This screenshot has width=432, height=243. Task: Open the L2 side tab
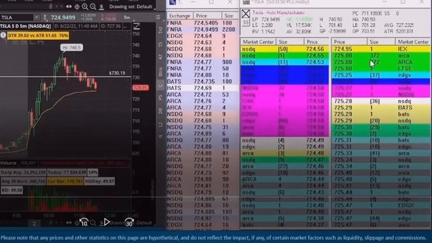(x=161, y=124)
